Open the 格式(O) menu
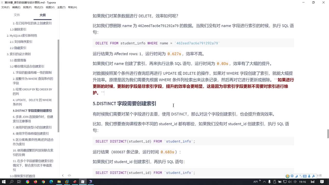Viewport: 329px width, 185px height. tap(39, 7)
